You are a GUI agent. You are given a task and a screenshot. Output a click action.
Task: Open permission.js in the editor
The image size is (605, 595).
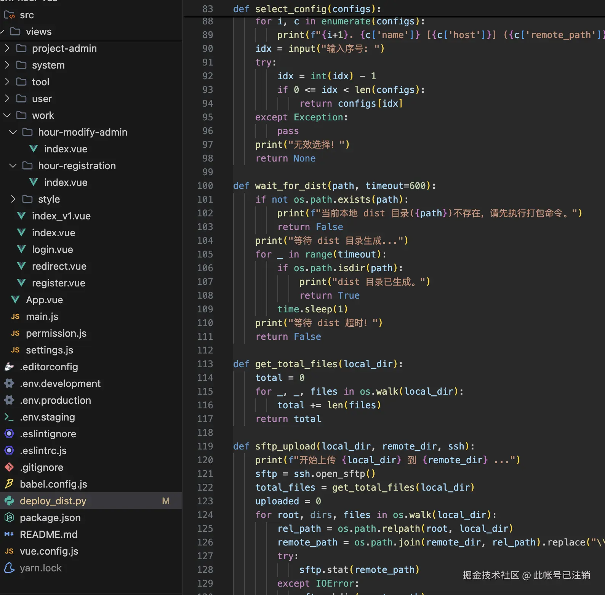click(x=56, y=333)
